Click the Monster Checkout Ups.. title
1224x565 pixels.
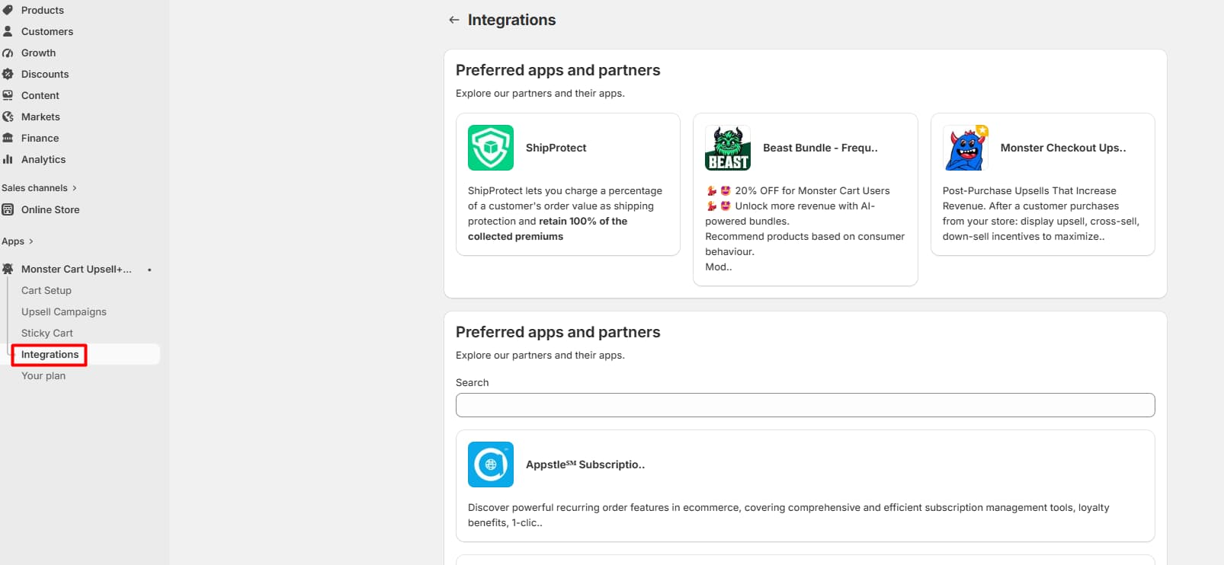click(1063, 148)
